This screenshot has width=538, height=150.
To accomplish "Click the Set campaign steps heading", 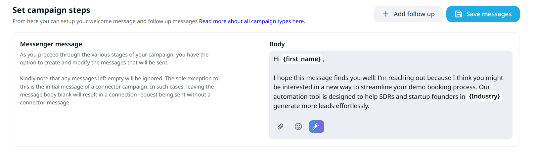I will (x=51, y=10).
